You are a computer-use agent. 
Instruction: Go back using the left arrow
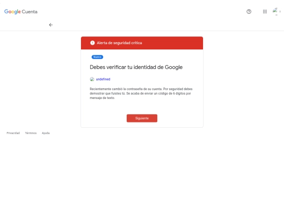(x=51, y=25)
